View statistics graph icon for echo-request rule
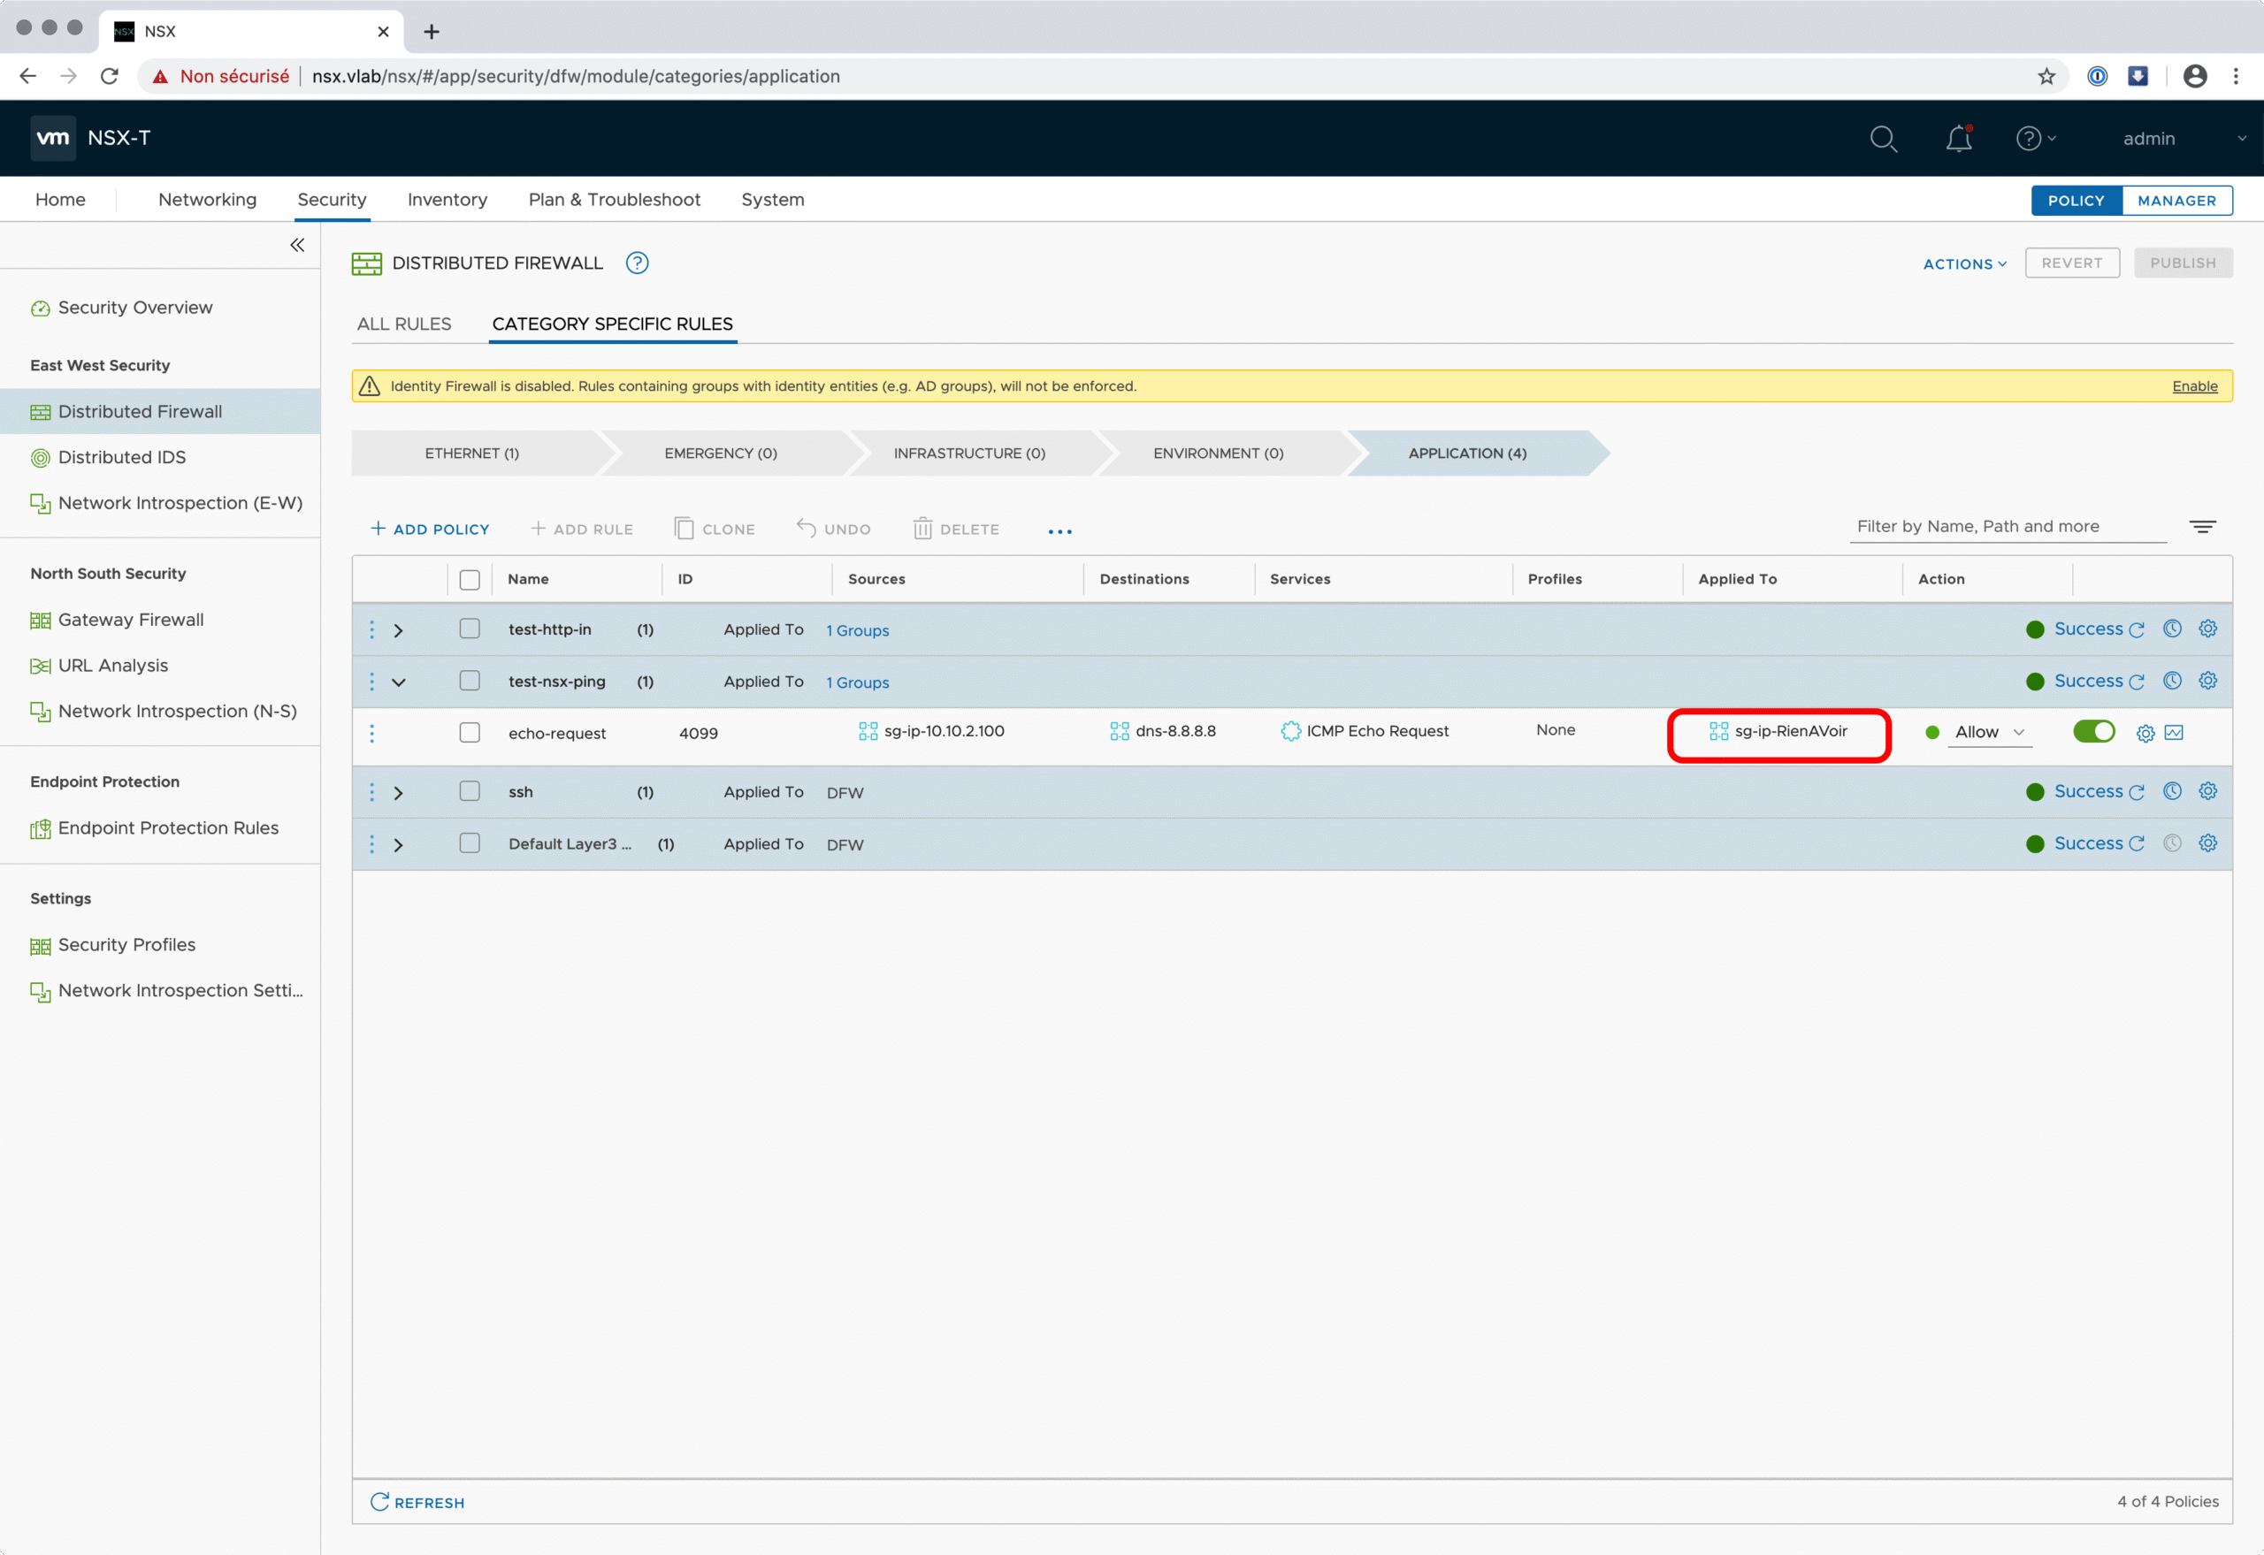 click(2174, 733)
